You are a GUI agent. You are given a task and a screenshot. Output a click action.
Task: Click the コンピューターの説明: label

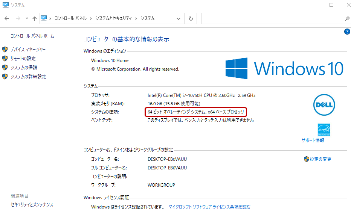[x=109, y=177]
